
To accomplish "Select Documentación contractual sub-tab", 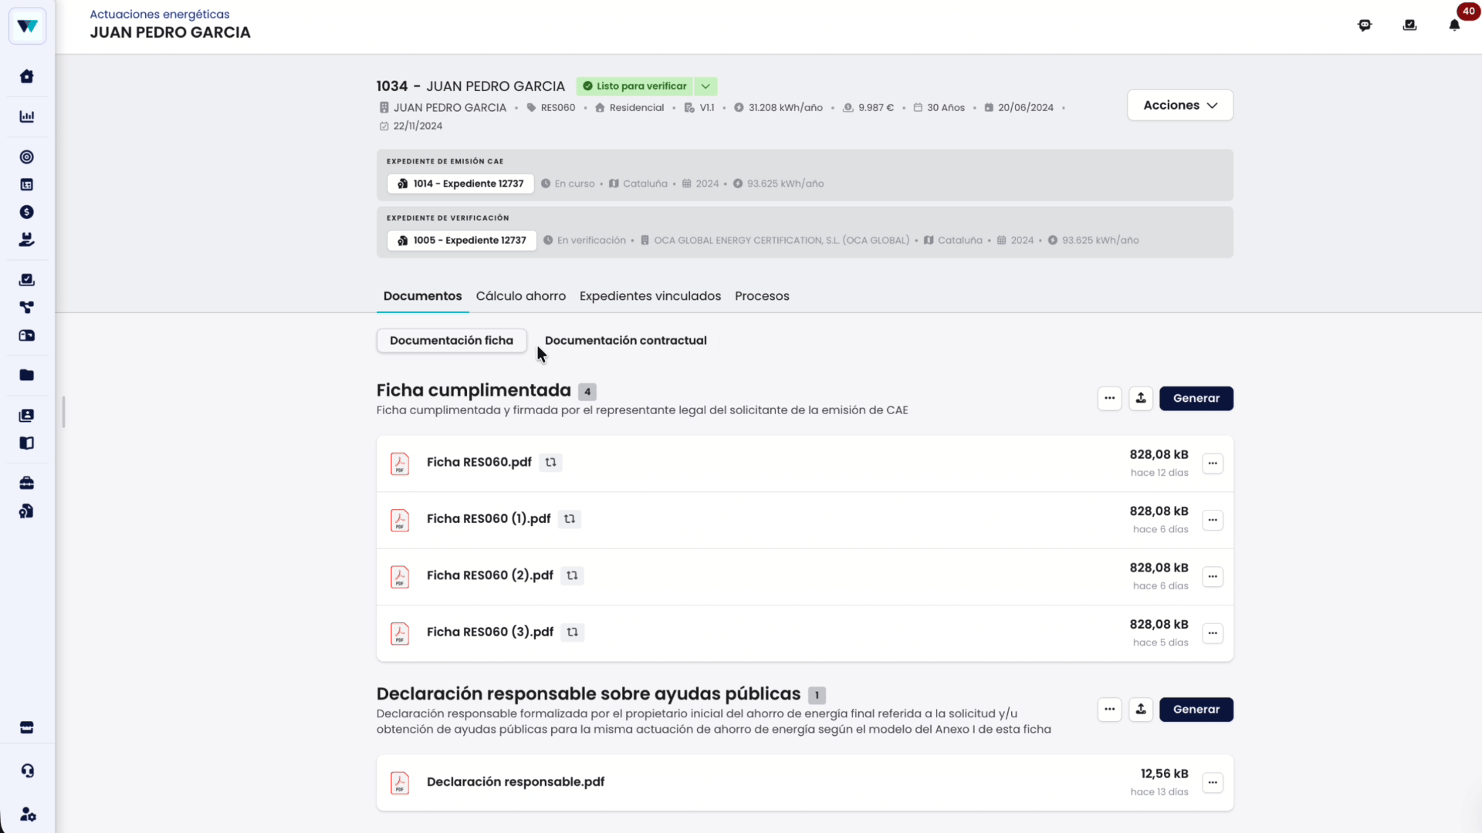I will pyautogui.click(x=625, y=340).
